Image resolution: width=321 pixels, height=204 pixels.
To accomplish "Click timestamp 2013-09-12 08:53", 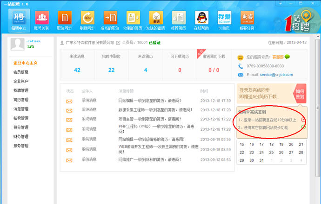I will (215, 160).
